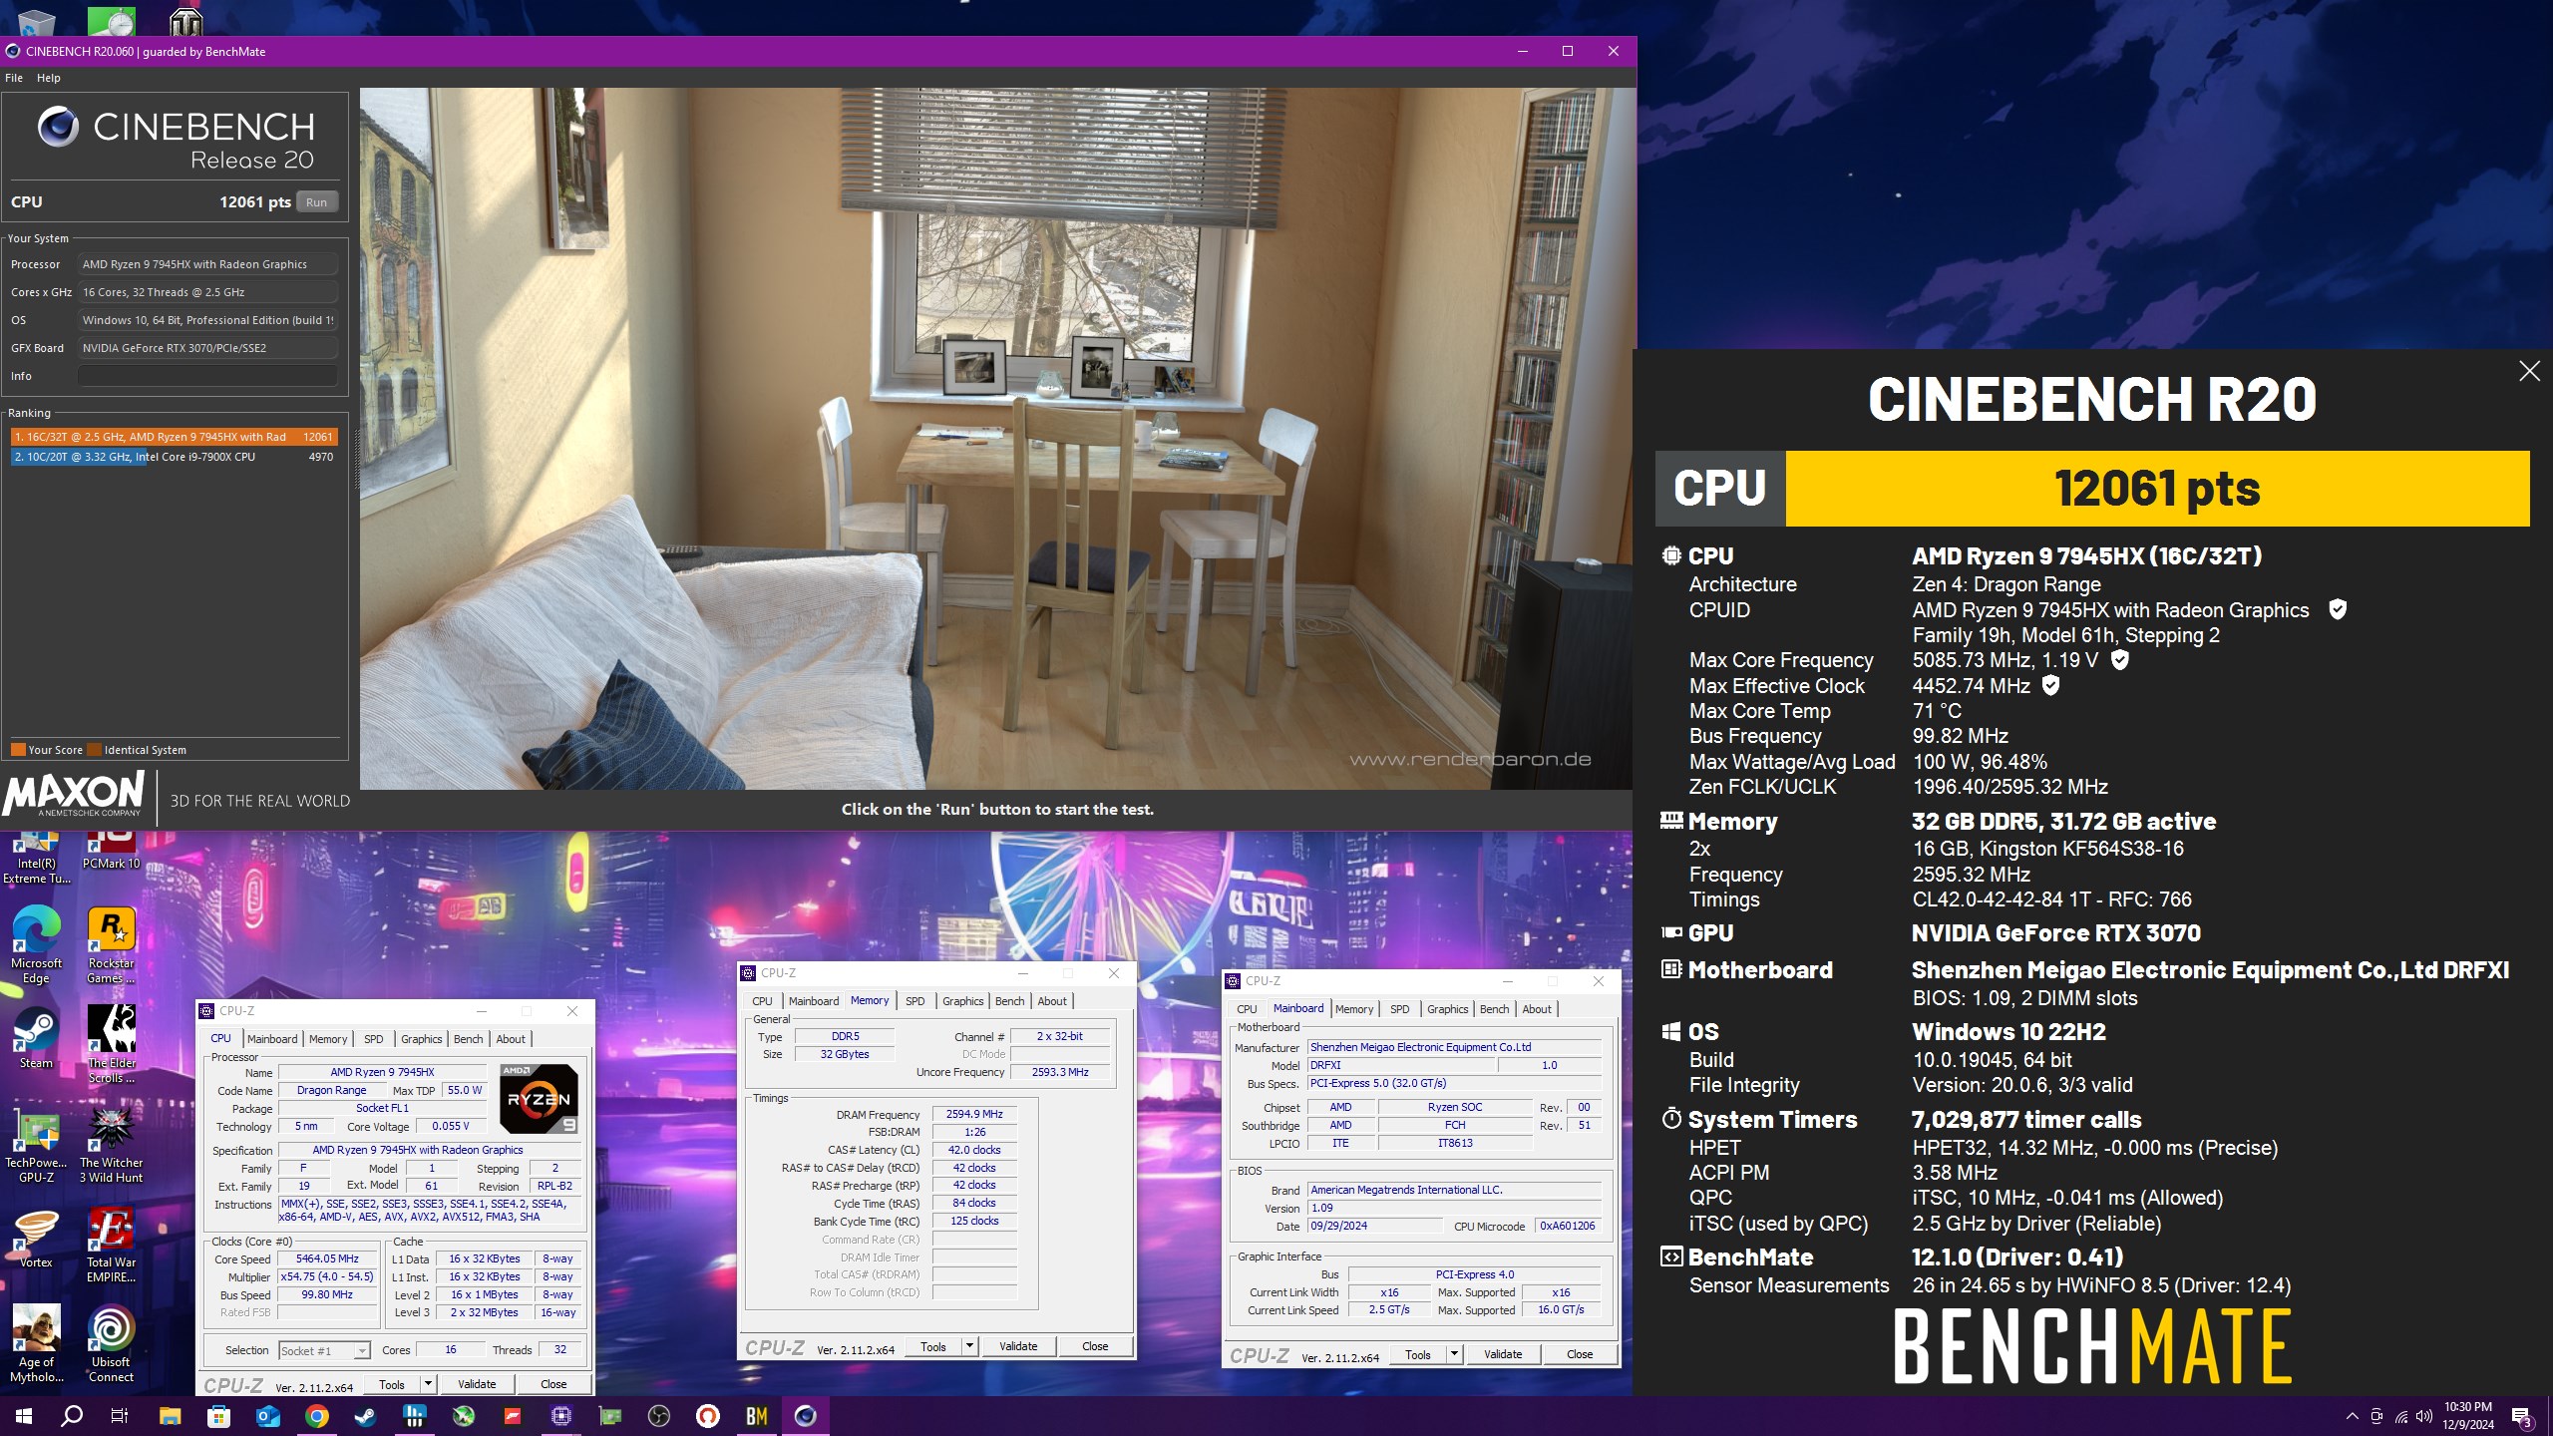This screenshot has width=2553, height=1436.
Task: Open taskbar search magnifier
Action: pos(72,1415)
